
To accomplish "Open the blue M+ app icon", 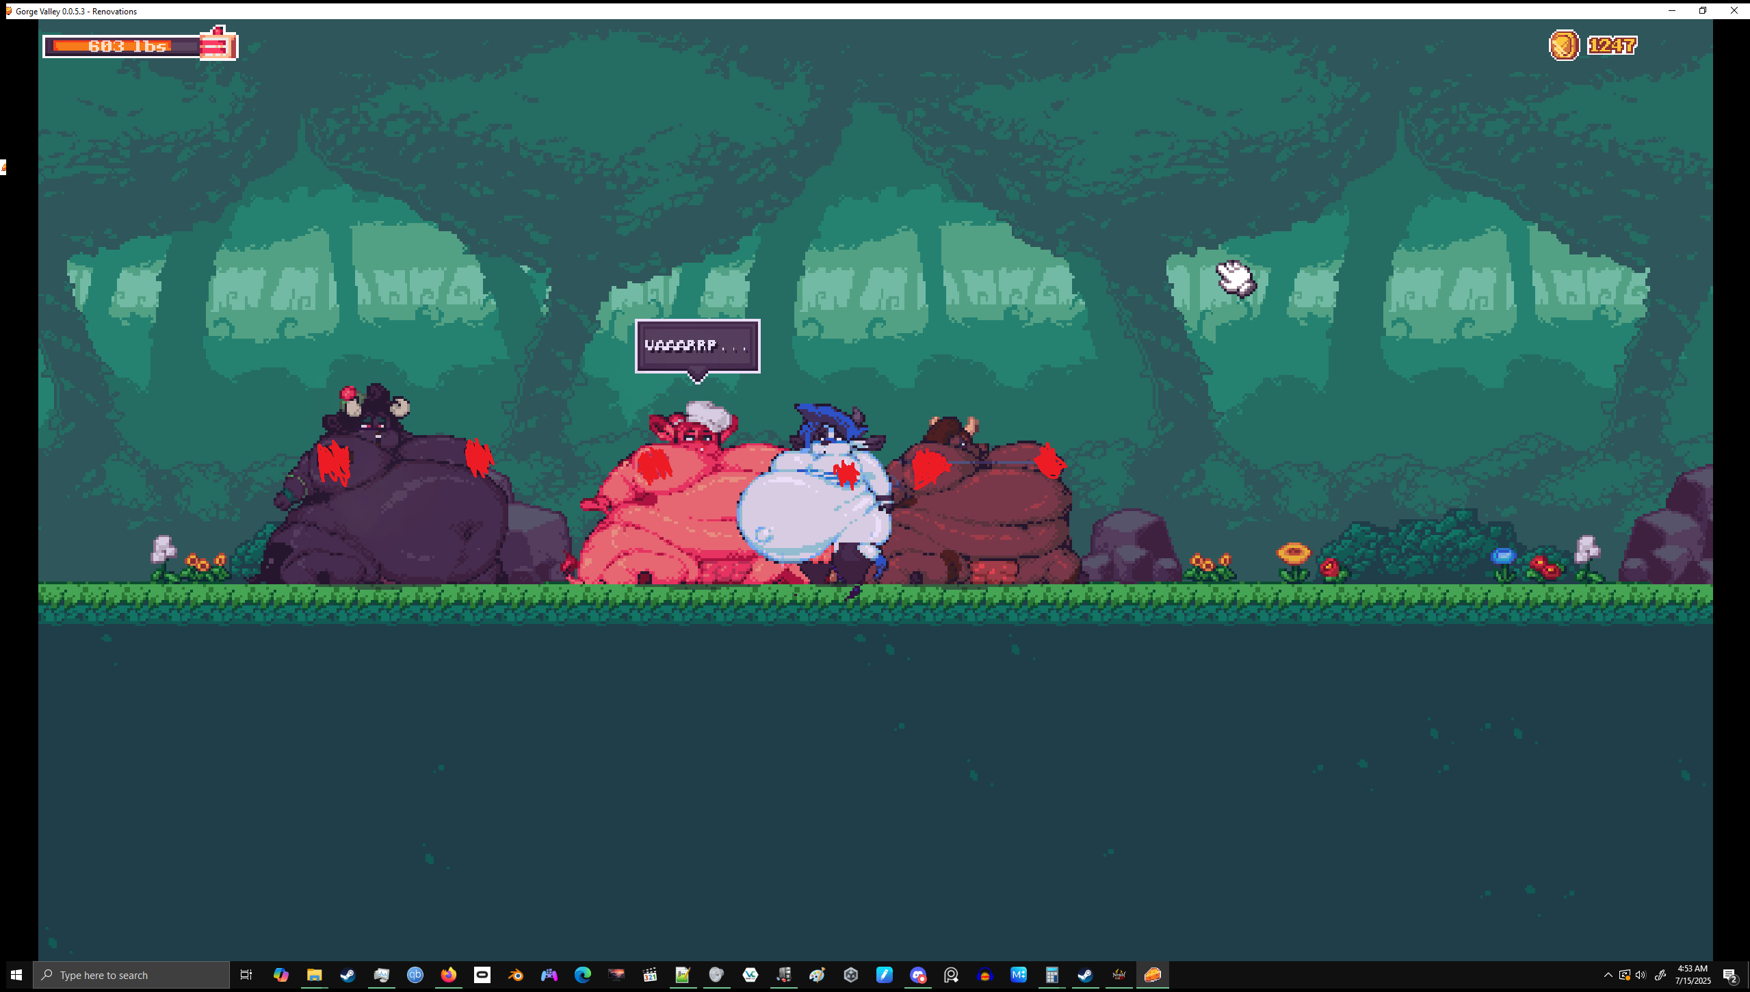I will 1019,975.
